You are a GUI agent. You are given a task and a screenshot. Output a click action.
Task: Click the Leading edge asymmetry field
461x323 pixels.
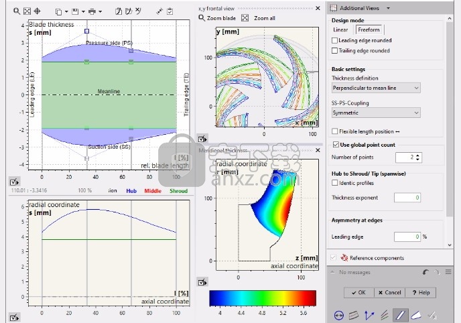pyautogui.click(x=407, y=237)
